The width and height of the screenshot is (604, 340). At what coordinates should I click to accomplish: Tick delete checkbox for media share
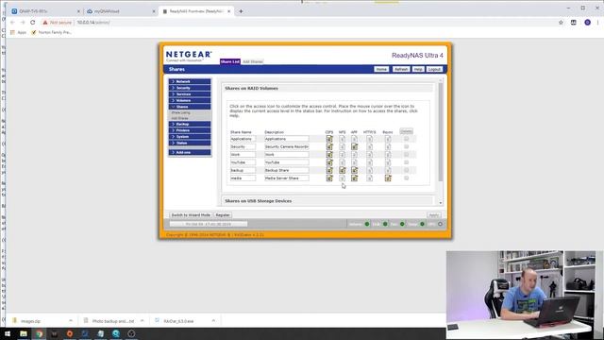click(x=407, y=178)
